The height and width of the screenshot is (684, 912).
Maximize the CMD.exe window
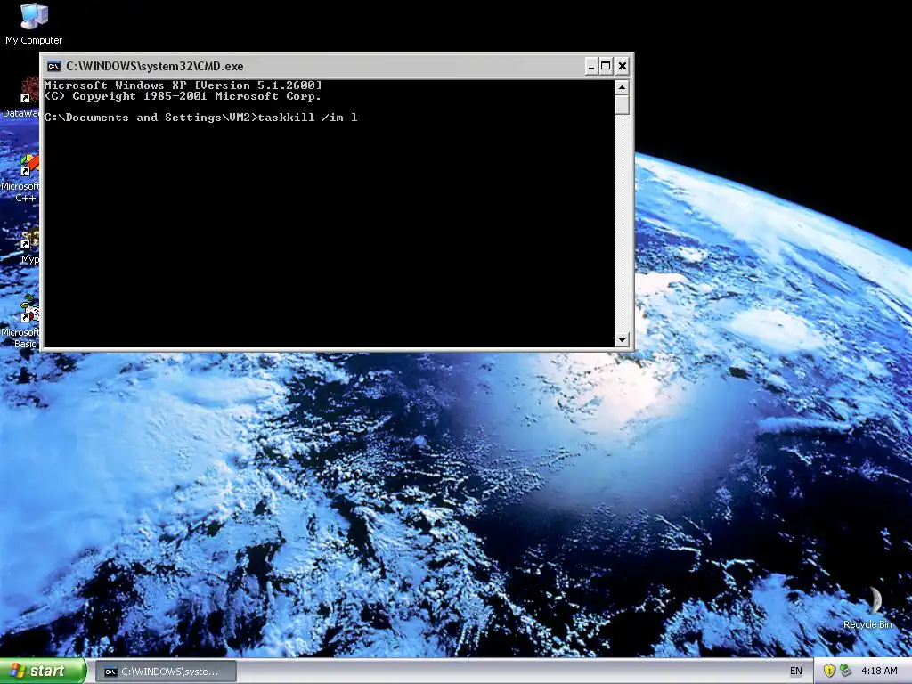[606, 66]
